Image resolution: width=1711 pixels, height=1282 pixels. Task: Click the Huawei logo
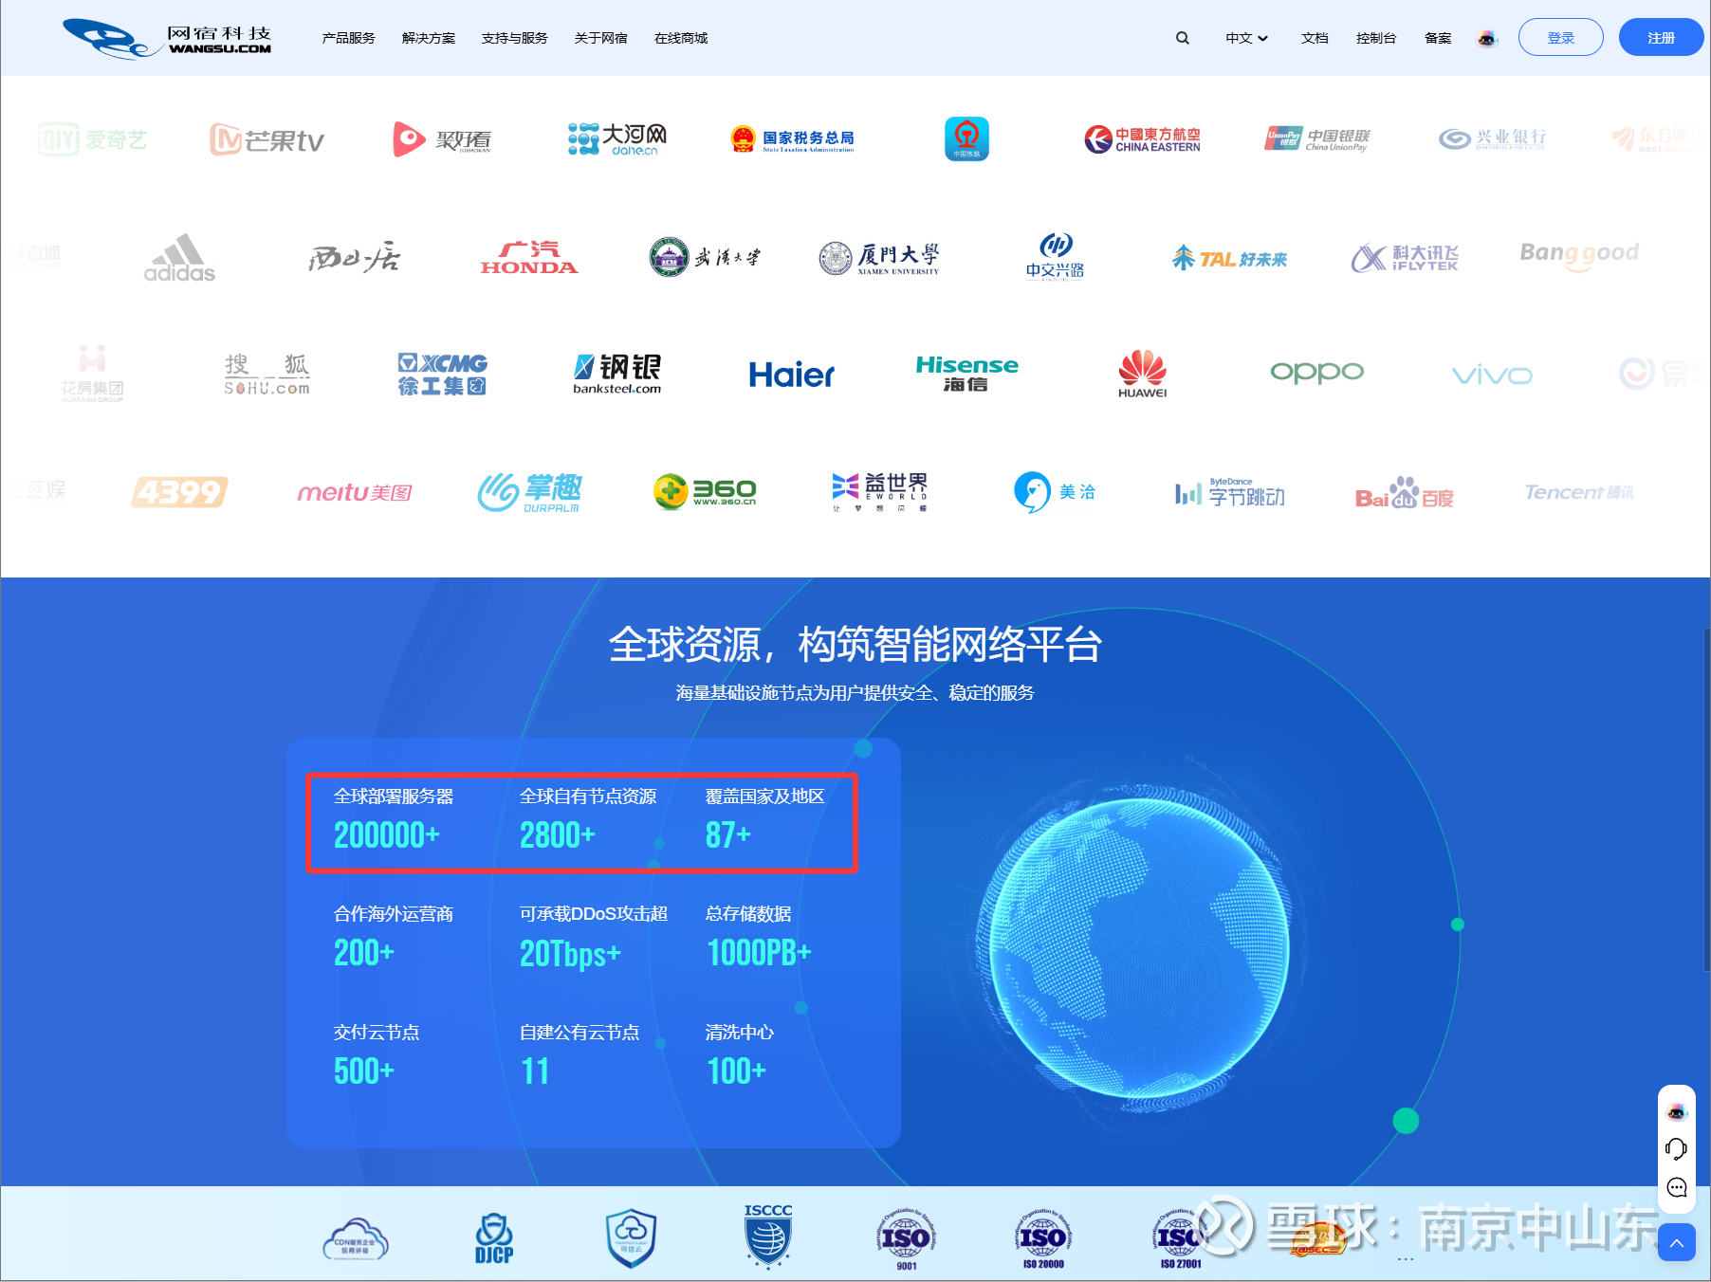[1143, 375]
